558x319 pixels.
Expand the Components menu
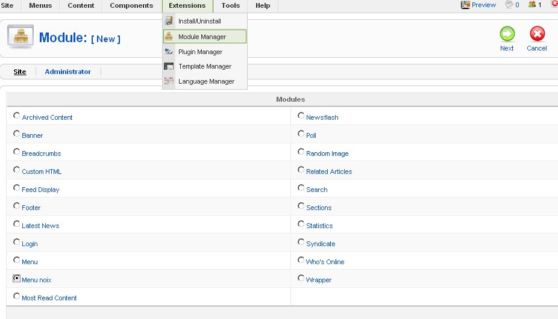tap(131, 5)
